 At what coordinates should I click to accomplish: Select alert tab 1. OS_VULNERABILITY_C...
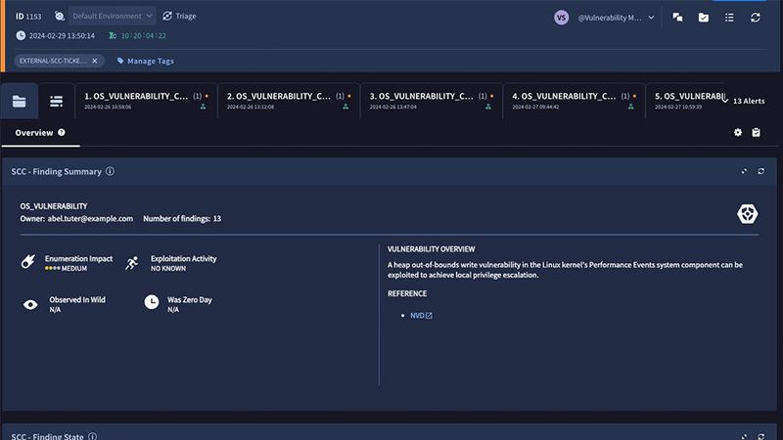[x=146, y=101]
